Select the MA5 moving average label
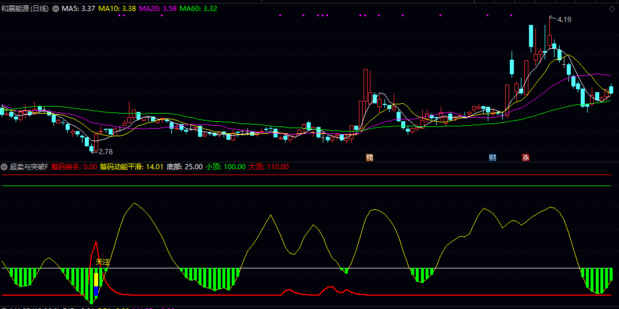The image size is (619, 309). [78, 9]
